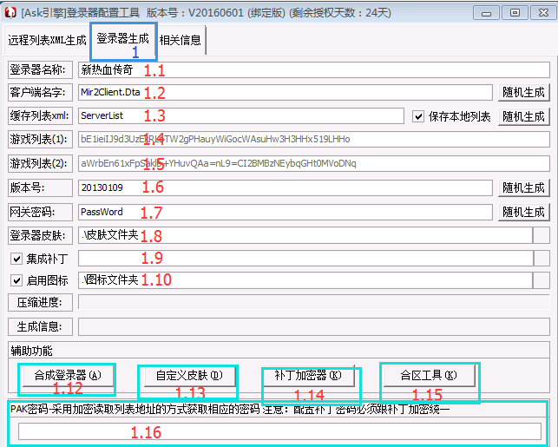Click the PAK密码 input box
This screenshot has height=447, width=558.
(279, 431)
